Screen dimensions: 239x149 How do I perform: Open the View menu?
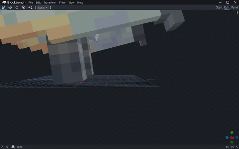tap(71, 3)
